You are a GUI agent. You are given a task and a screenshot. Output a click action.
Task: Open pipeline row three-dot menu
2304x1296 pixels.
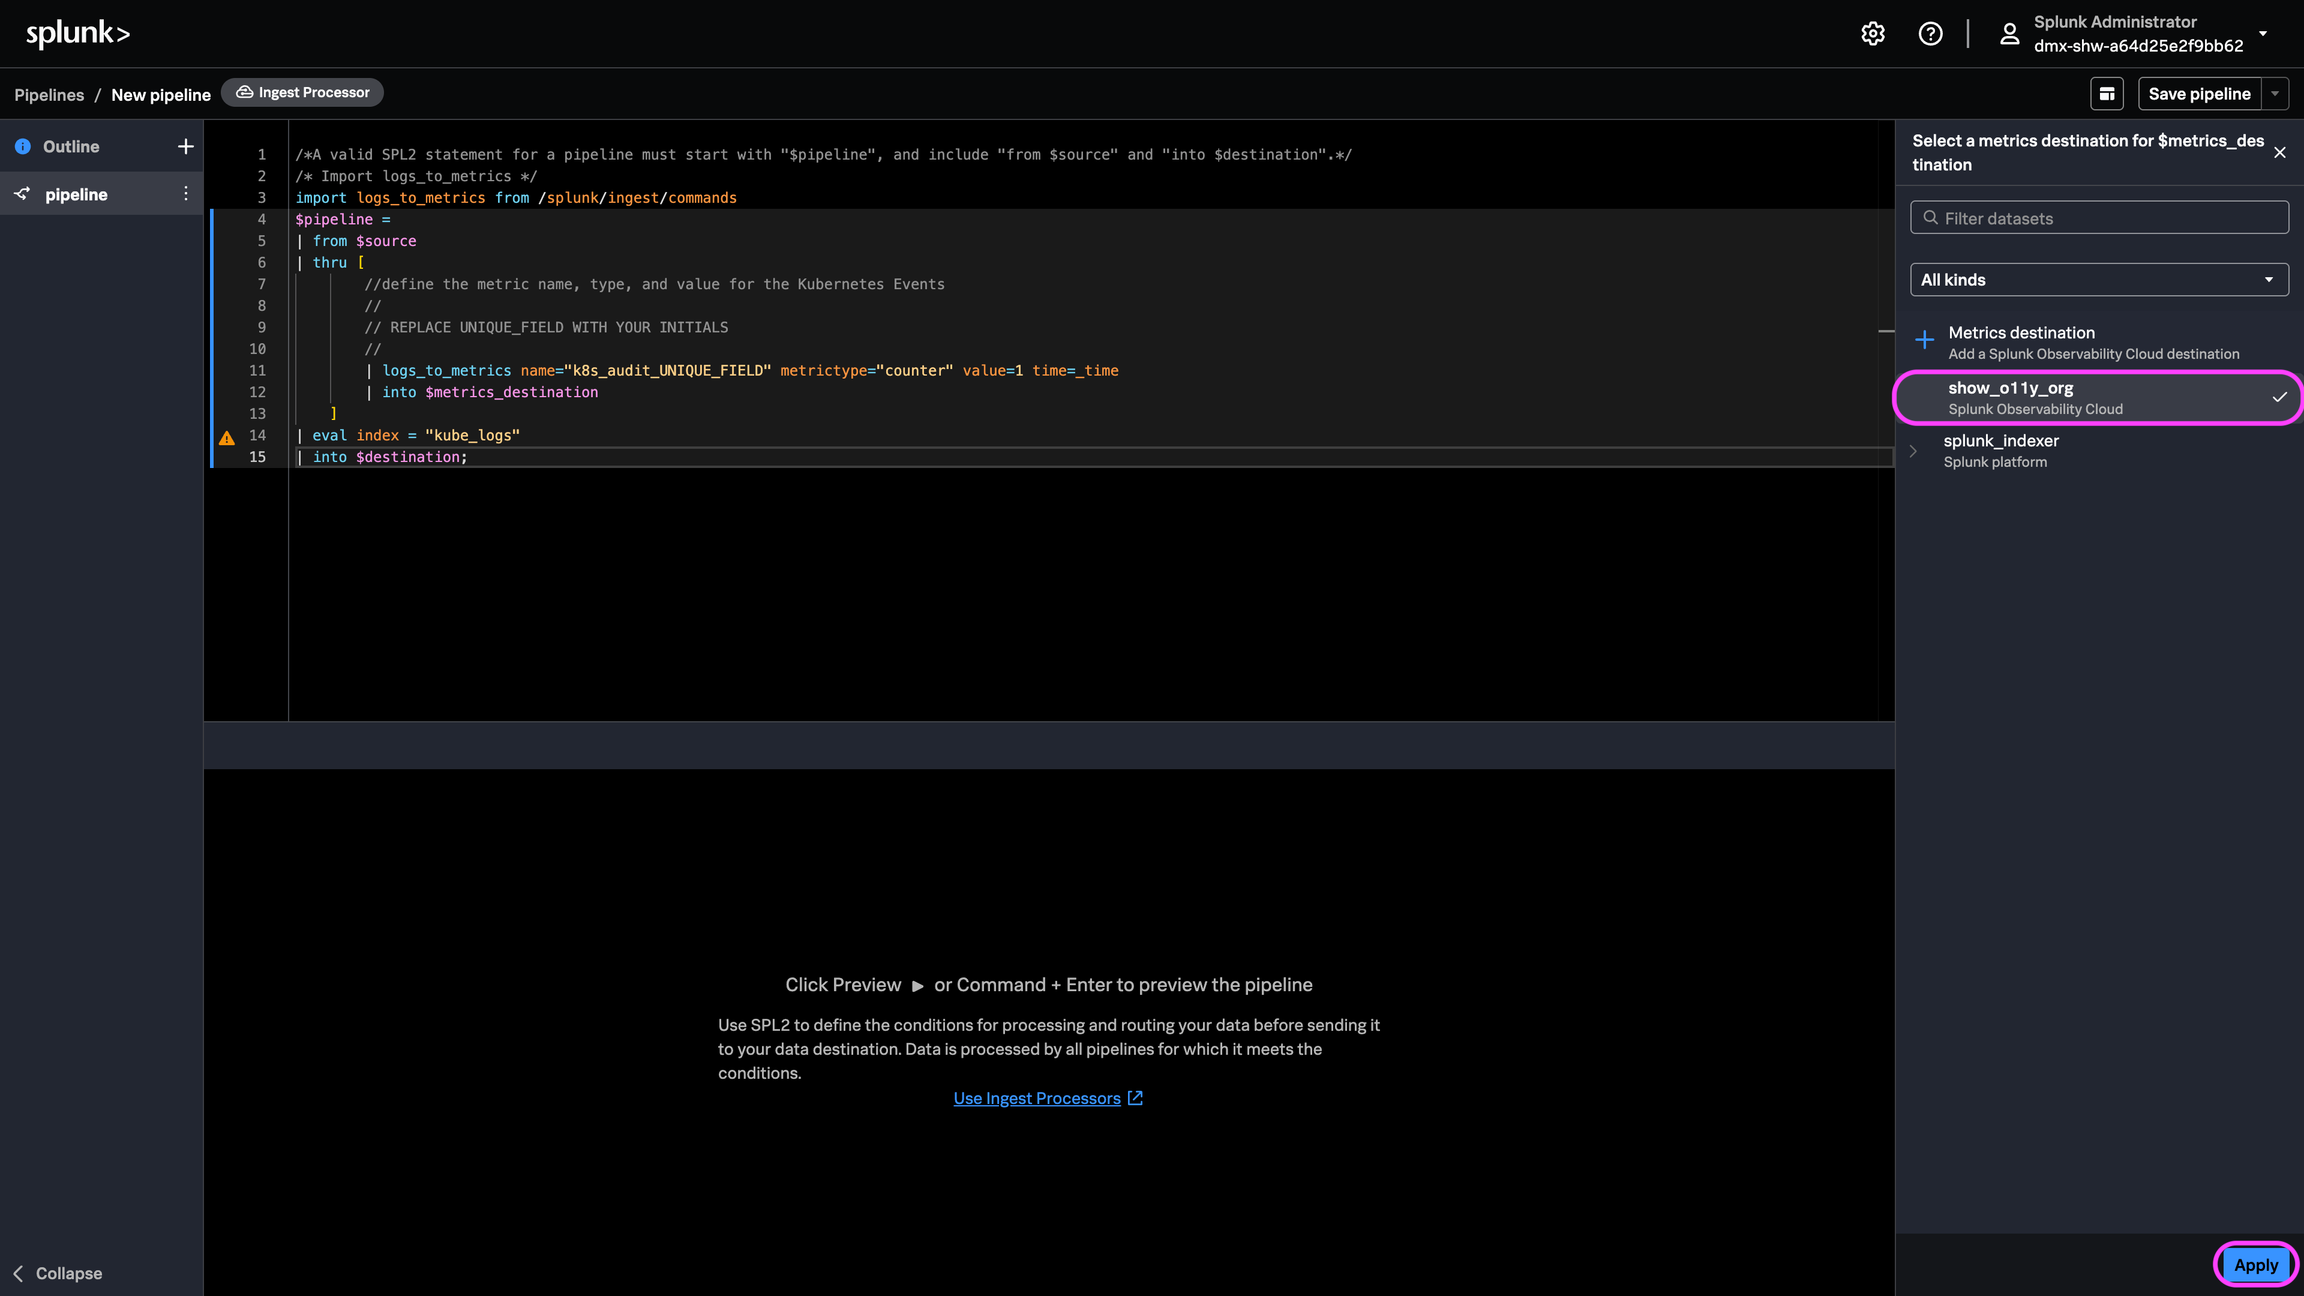[185, 194]
